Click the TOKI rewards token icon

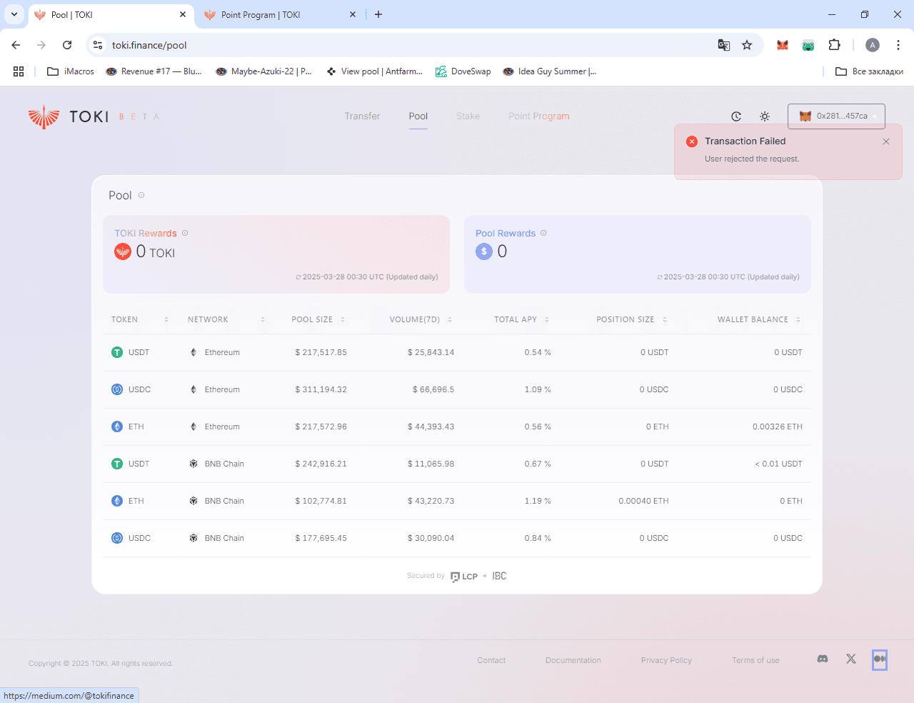[123, 251]
